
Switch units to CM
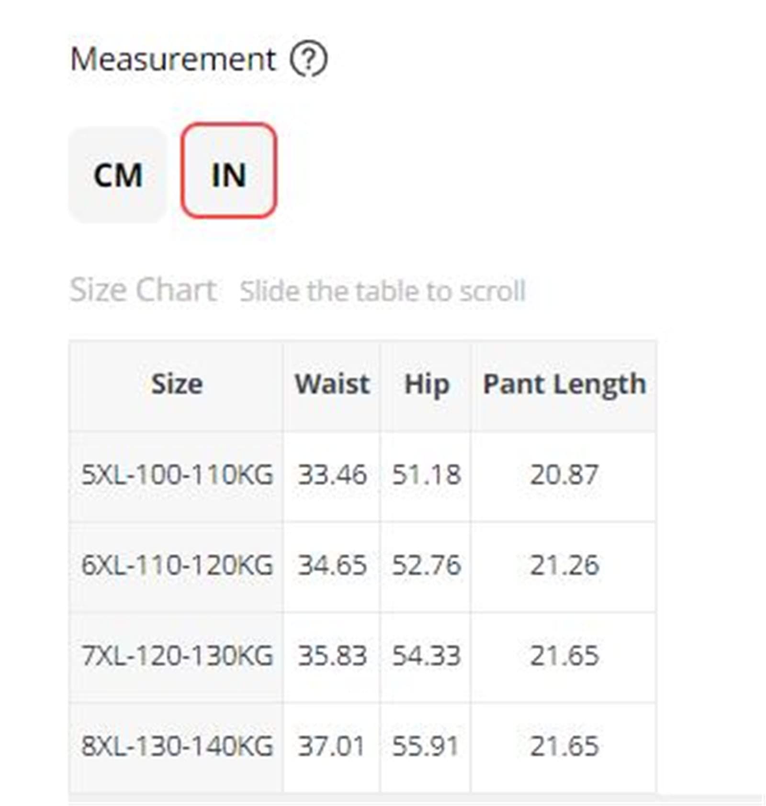coord(118,175)
